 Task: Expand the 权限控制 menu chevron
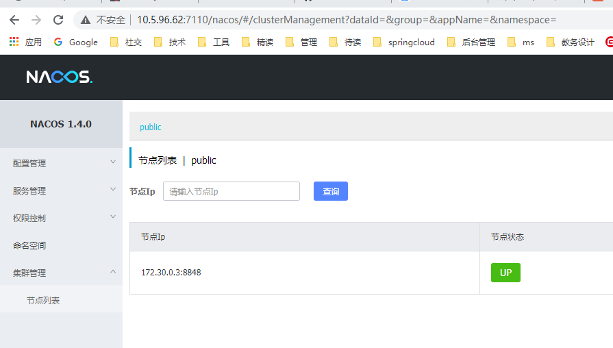coord(113,216)
